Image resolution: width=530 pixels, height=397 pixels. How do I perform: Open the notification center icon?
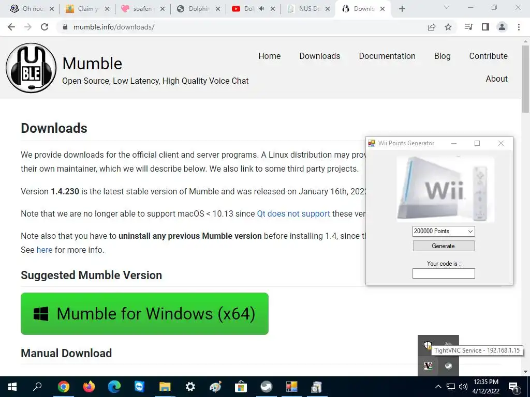514,387
